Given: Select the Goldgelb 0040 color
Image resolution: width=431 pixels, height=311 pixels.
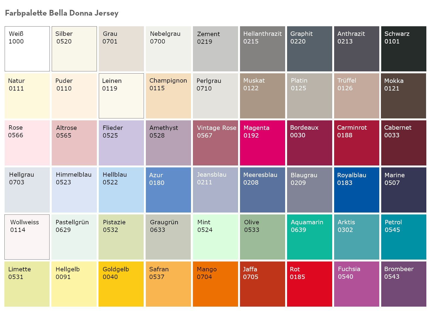Looking at the screenshot, I should (x=121, y=284).
